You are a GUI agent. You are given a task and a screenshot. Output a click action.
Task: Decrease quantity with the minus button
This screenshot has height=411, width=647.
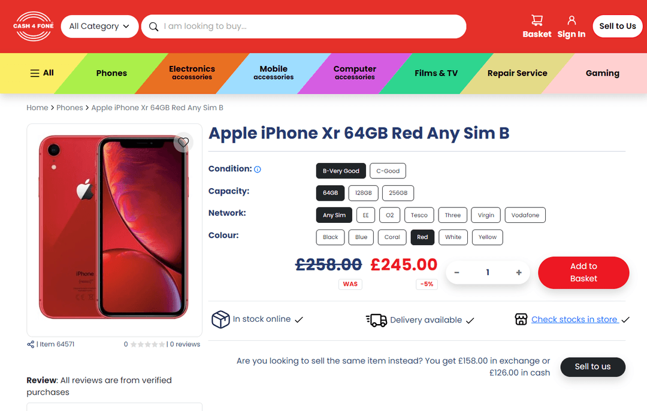pos(456,273)
